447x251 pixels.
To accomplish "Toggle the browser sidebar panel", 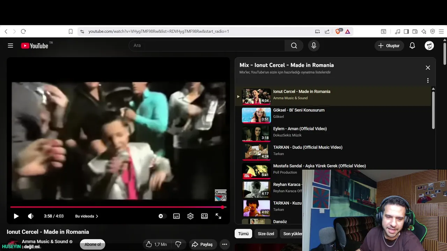I will [406, 31].
